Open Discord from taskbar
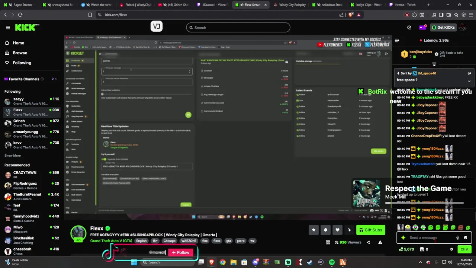 click(255, 262)
